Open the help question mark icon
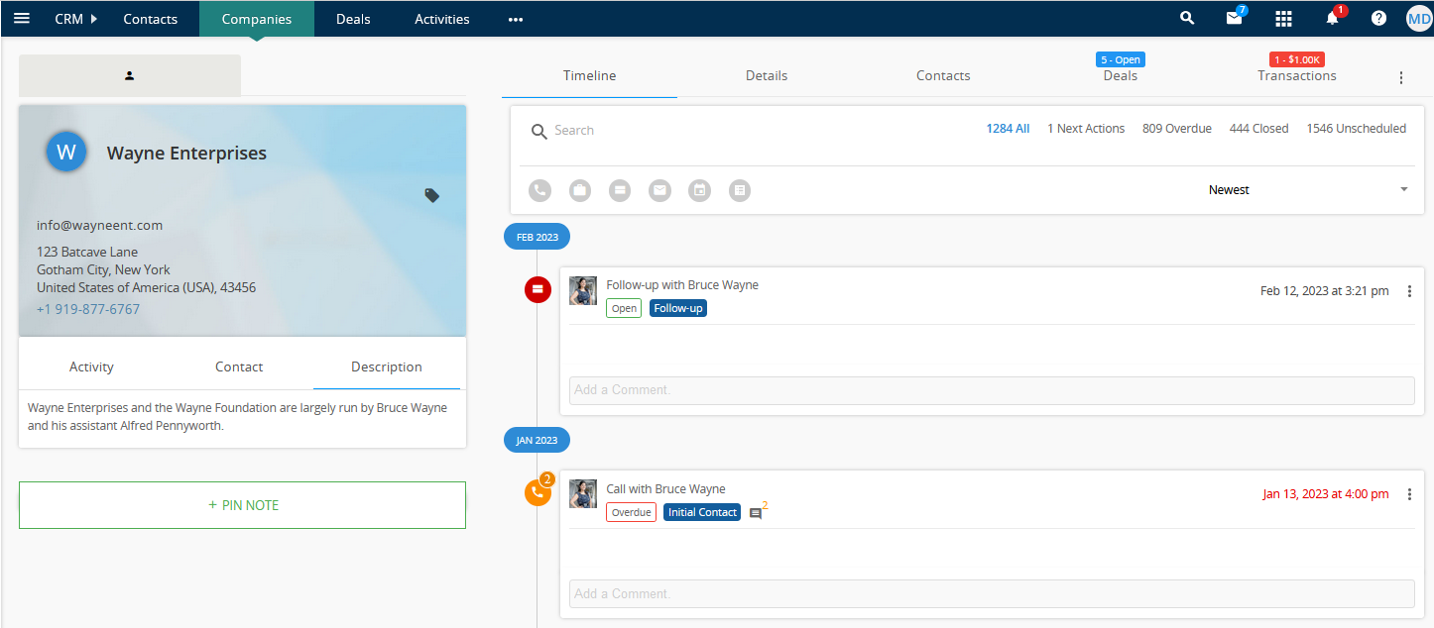 (x=1378, y=19)
